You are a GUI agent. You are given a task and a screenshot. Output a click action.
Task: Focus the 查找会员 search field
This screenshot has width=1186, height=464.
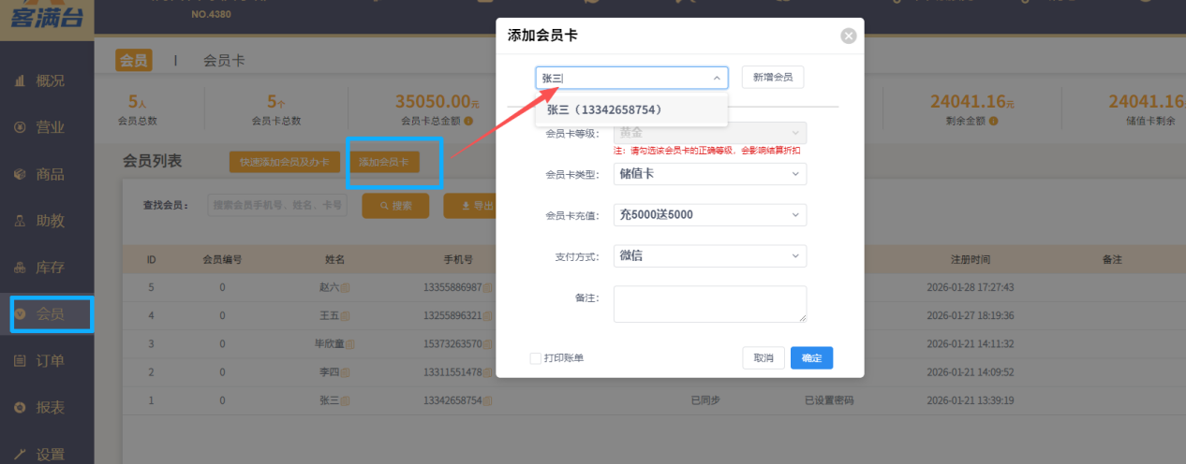277,205
